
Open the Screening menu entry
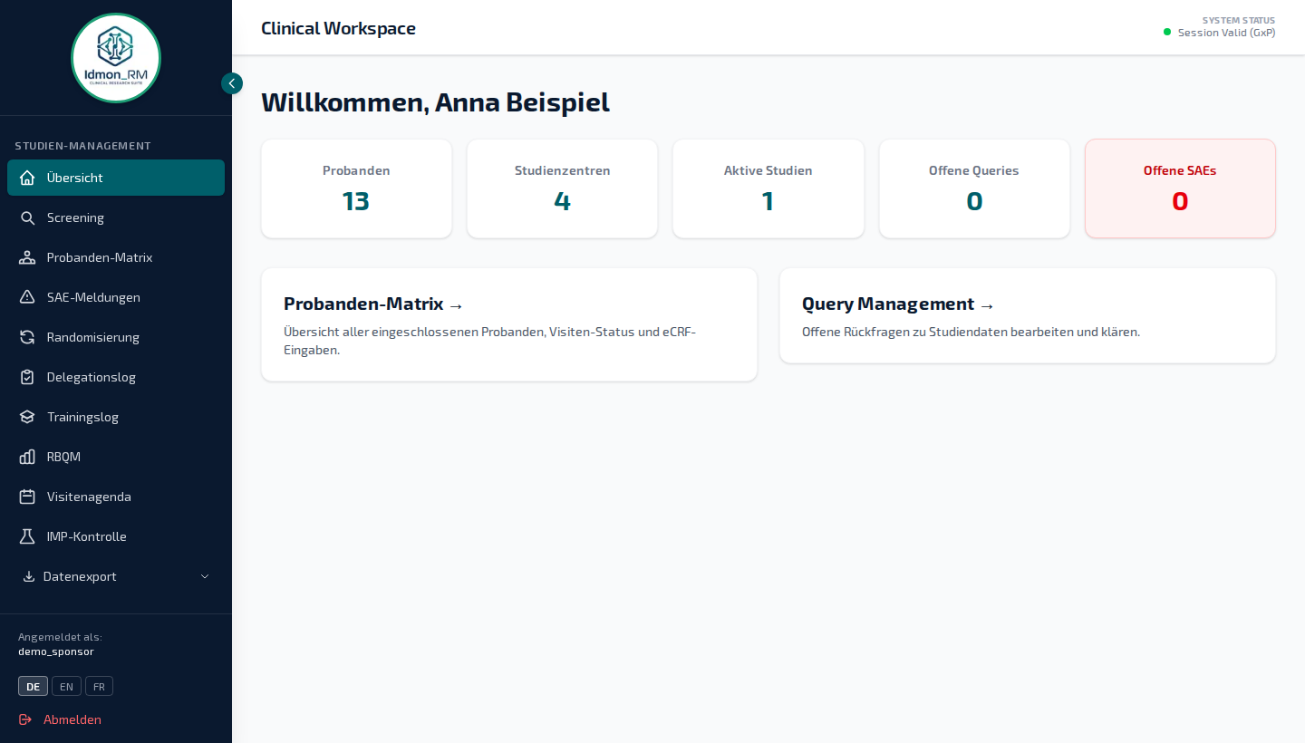116,217
